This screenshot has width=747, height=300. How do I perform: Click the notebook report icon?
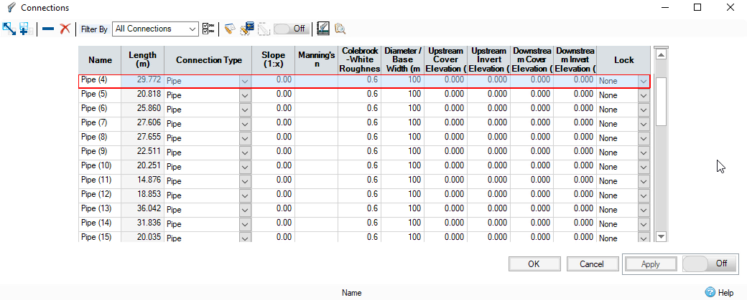point(323,29)
